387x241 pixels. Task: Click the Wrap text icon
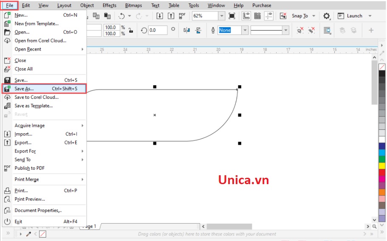(327, 30)
